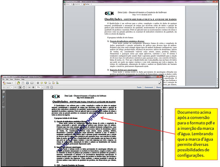Open the Comment pane

(149, 88)
